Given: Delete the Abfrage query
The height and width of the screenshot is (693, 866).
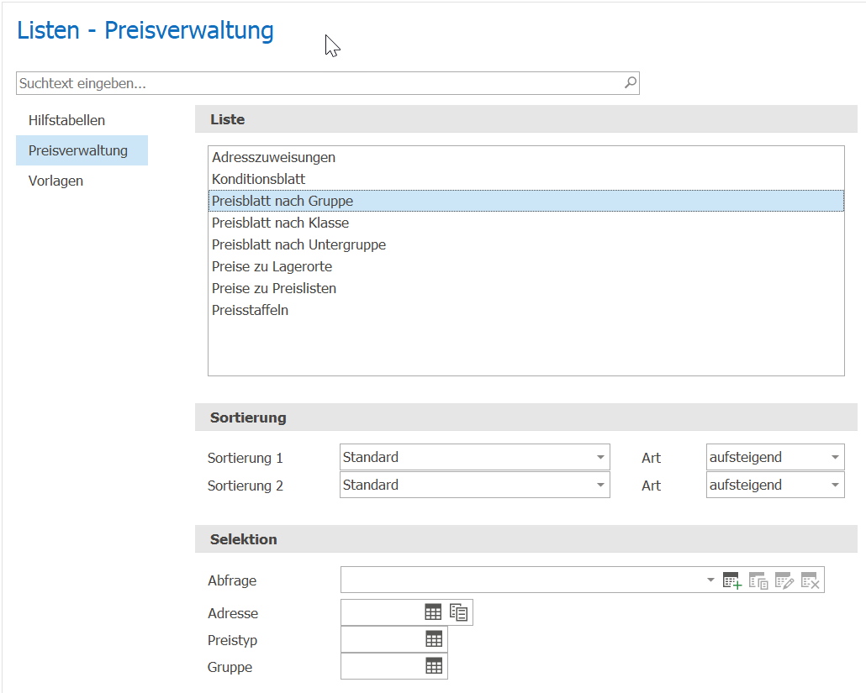Looking at the screenshot, I should click(811, 580).
